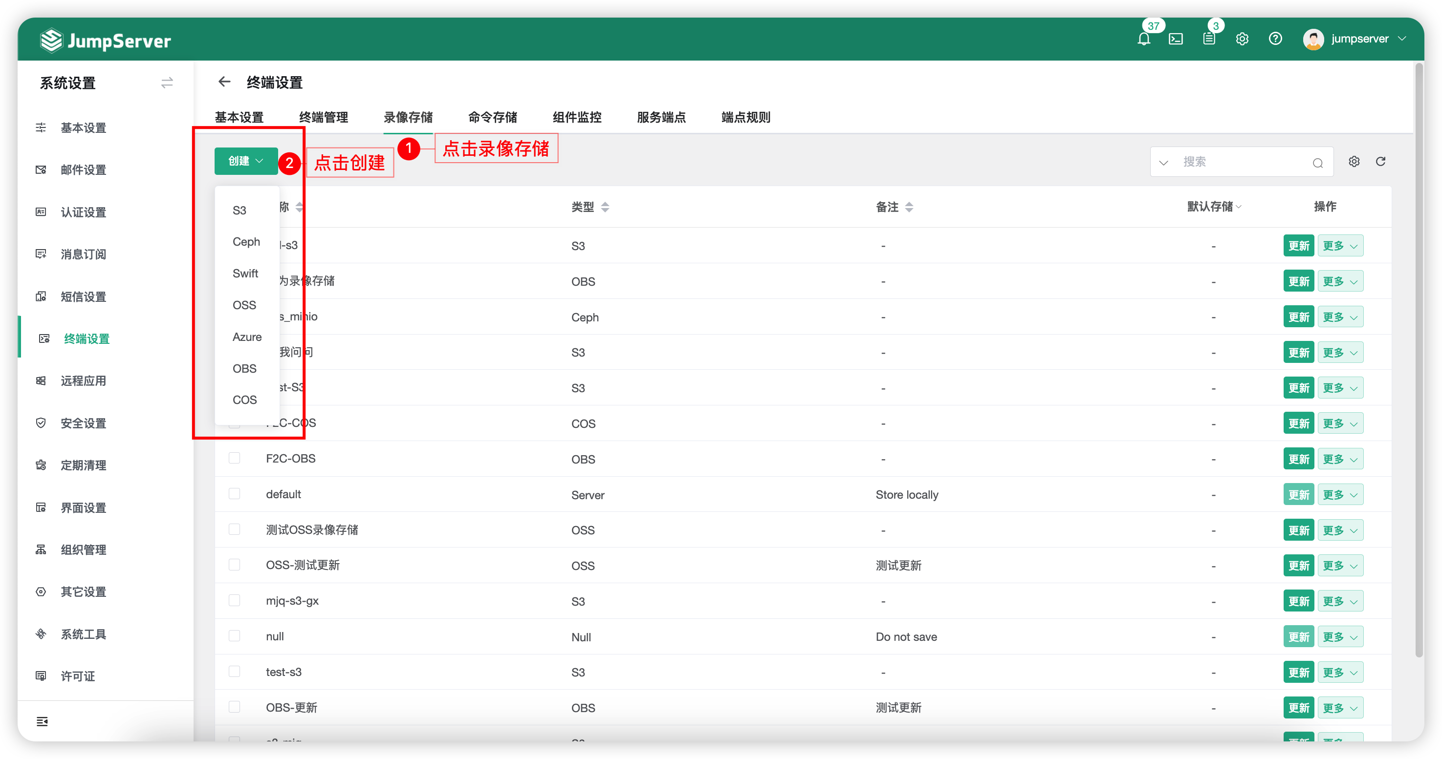The width and height of the screenshot is (1442, 759).
Task: Open the settings gear in top bar
Action: (x=1242, y=39)
